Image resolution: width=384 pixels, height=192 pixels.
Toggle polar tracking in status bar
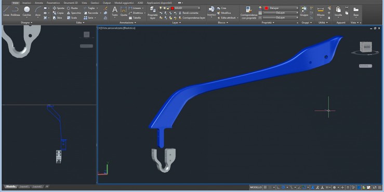coord(283,187)
